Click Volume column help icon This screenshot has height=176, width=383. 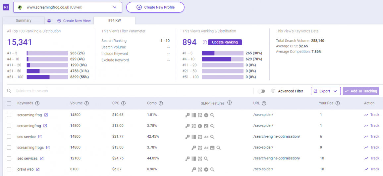(x=87, y=103)
